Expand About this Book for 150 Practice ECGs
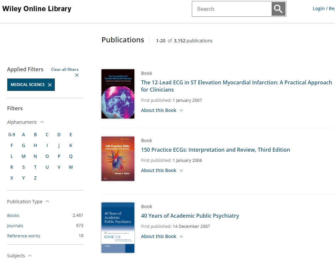335x261 pixels. (162, 170)
